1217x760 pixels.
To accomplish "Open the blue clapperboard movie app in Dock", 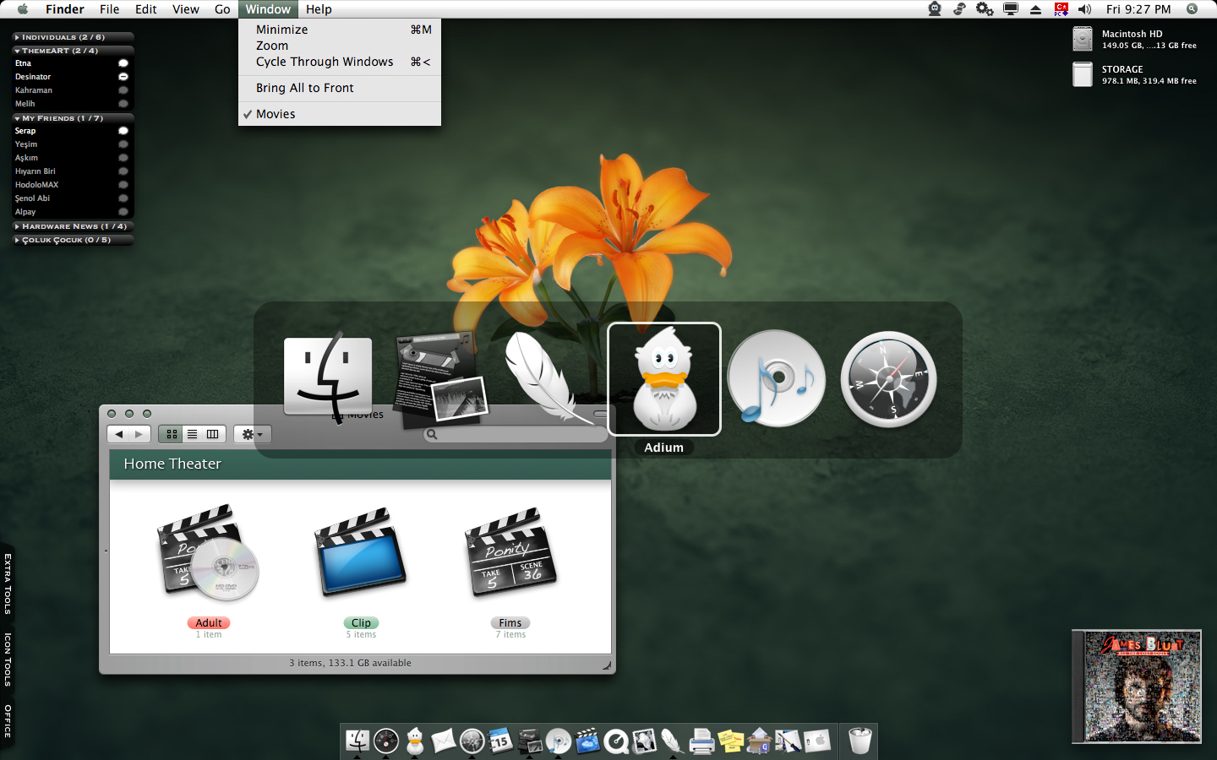I will 587,741.
